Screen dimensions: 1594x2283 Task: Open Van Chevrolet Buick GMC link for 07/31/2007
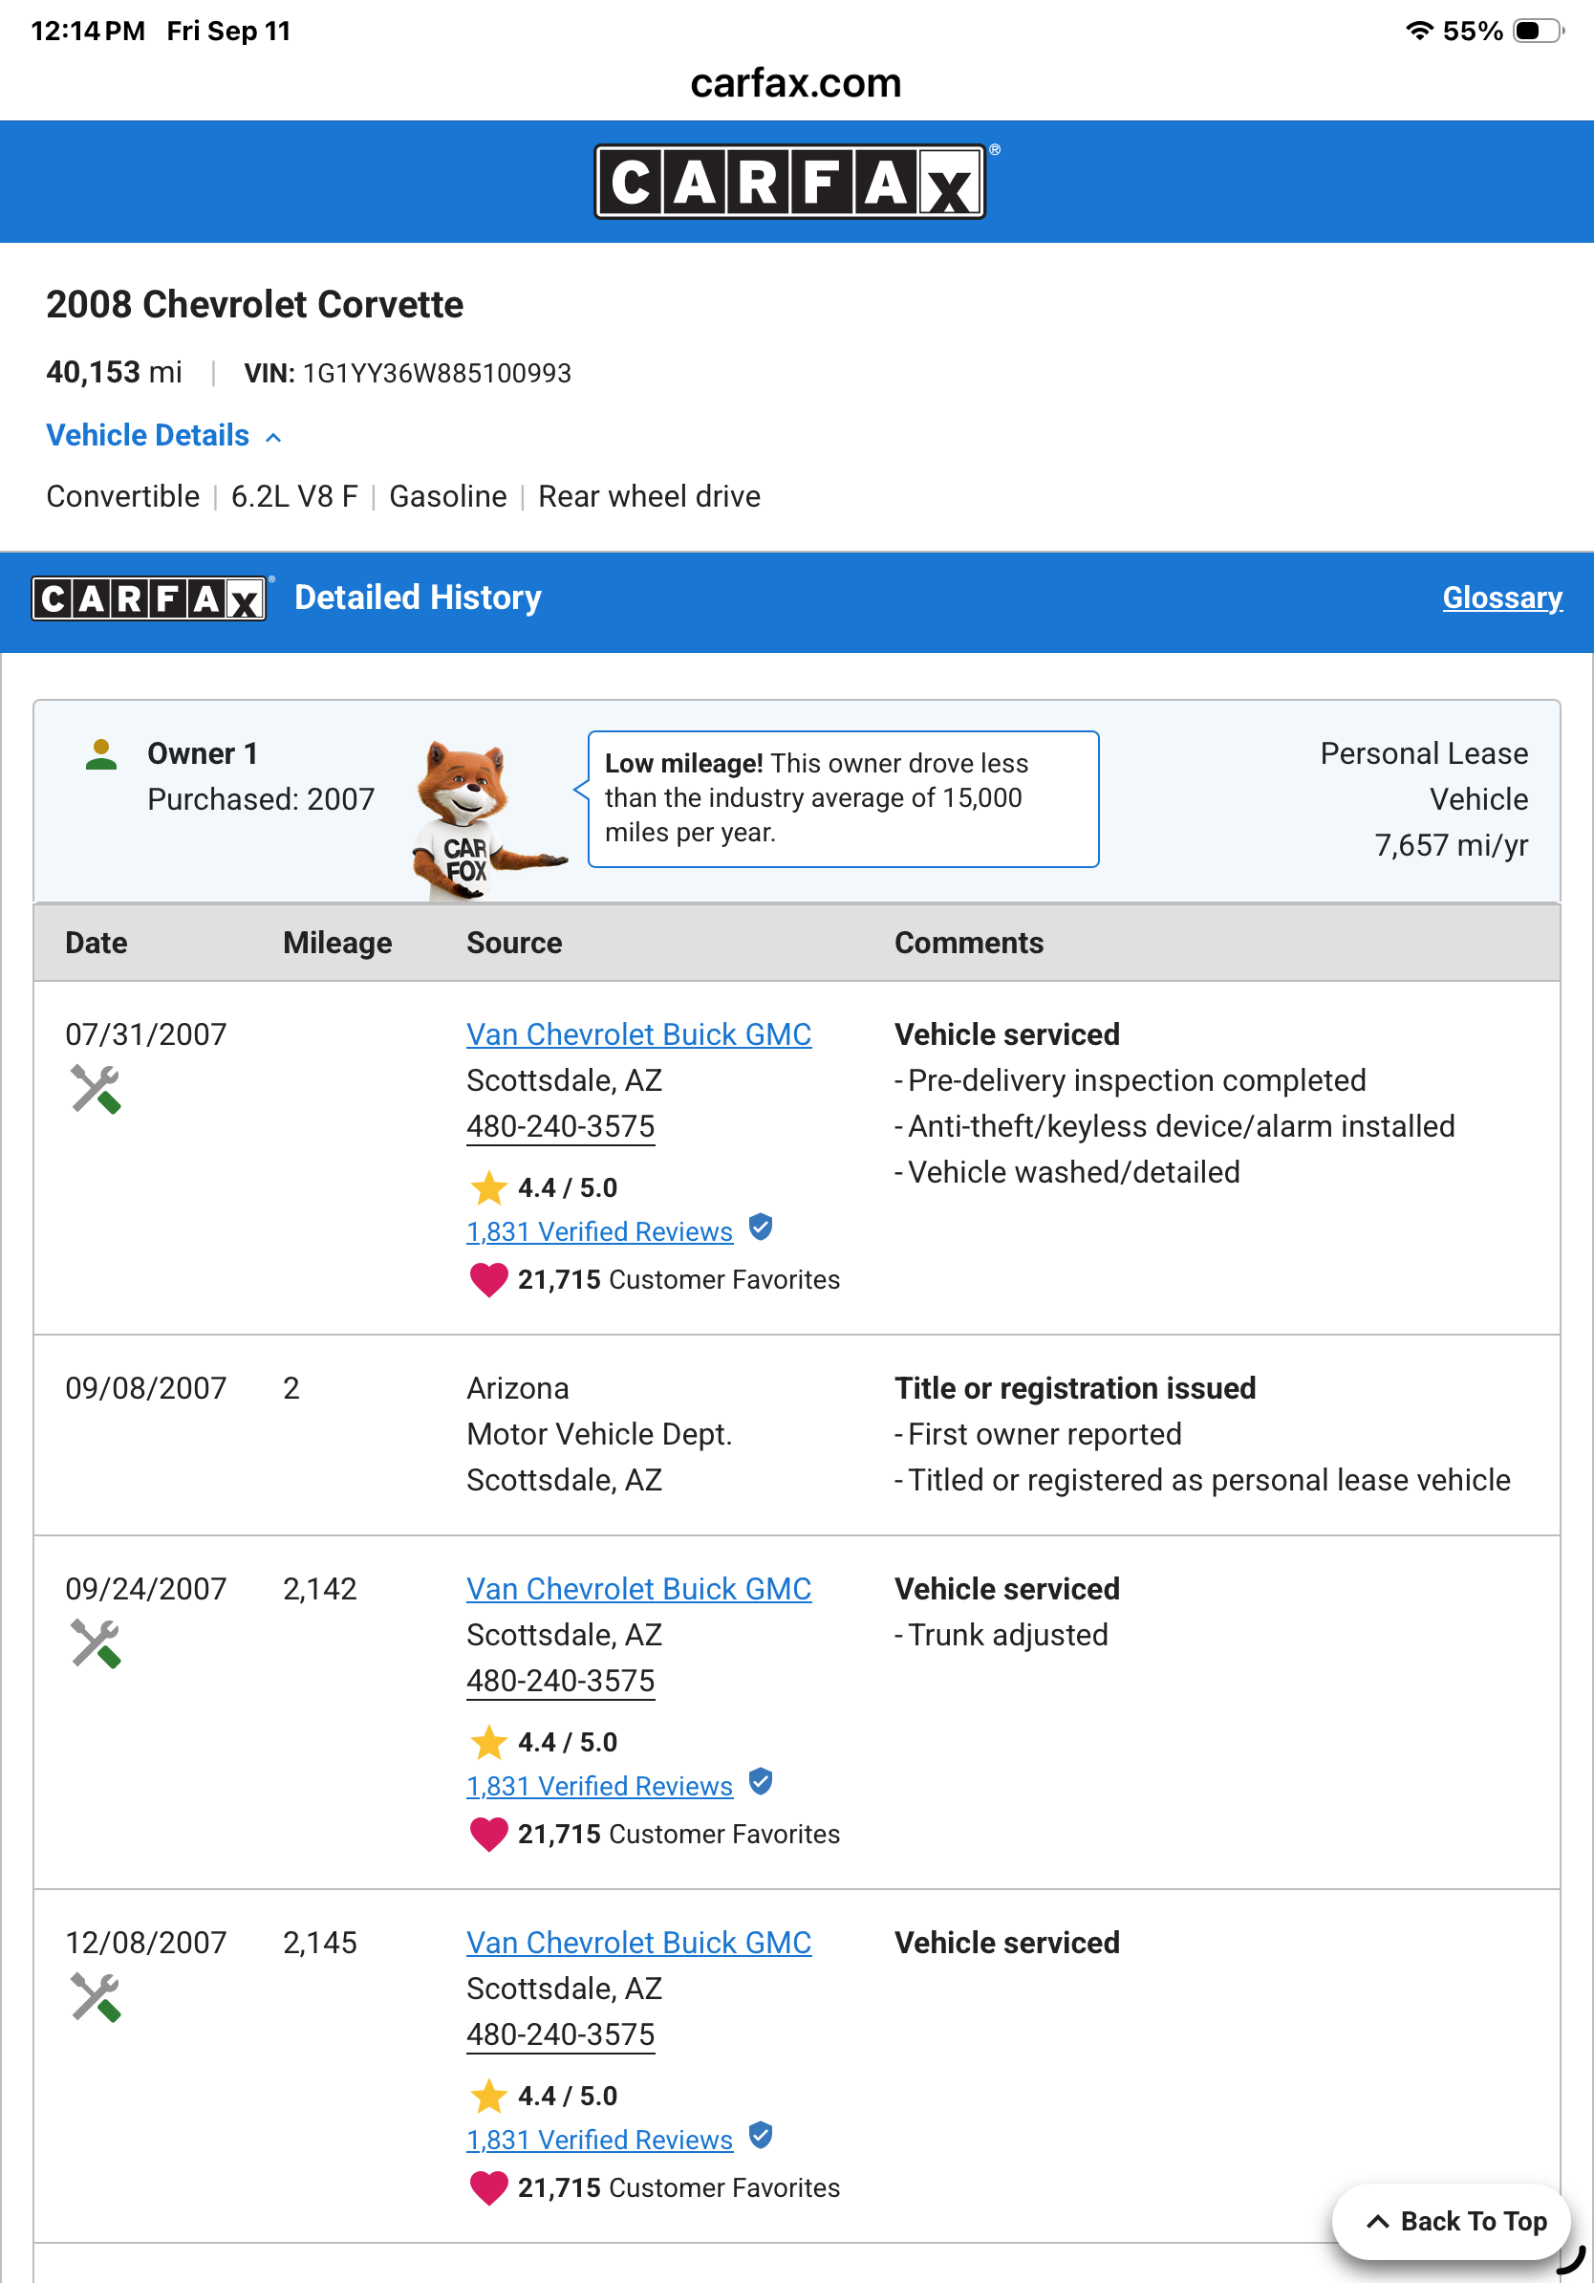point(639,1034)
